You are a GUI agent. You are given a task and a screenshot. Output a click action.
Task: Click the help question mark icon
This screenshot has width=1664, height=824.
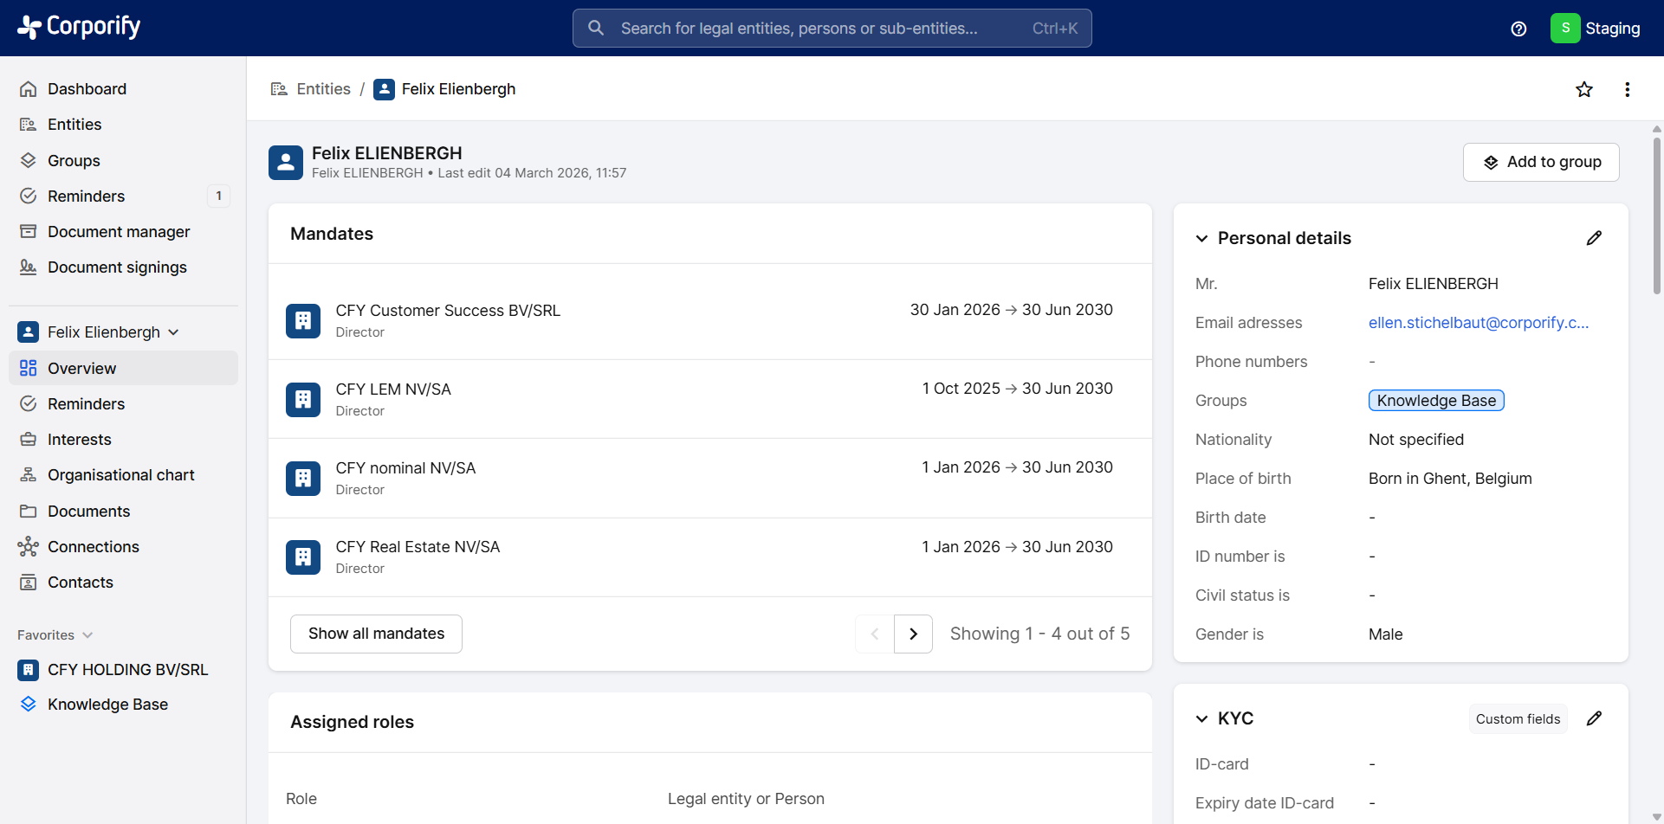[x=1518, y=29]
